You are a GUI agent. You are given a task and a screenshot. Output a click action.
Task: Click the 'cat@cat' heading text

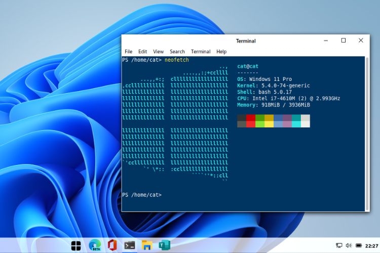pyautogui.click(x=248, y=66)
